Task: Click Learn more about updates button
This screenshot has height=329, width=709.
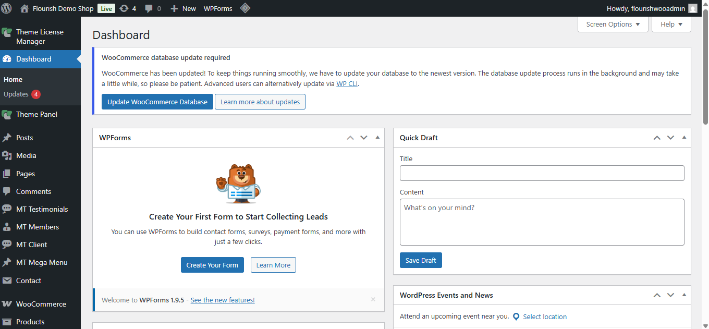Action: point(260,102)
